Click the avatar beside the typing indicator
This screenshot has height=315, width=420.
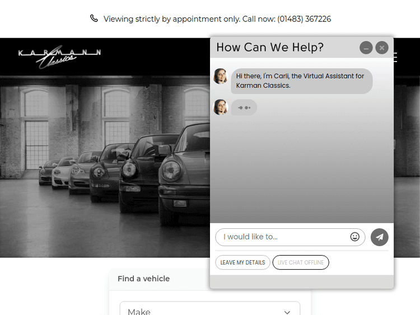[221, 107]
